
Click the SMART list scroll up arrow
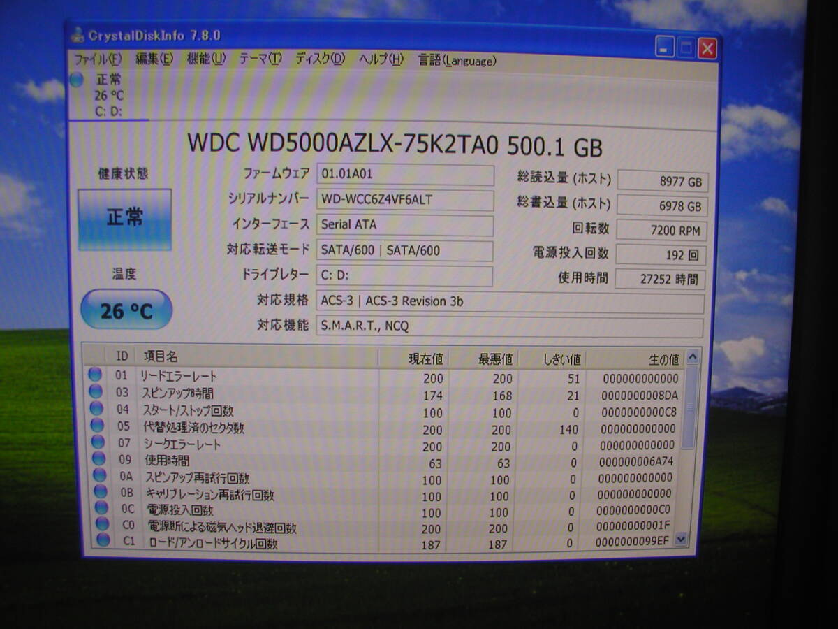pyautogui.click(x=692, y=358)
